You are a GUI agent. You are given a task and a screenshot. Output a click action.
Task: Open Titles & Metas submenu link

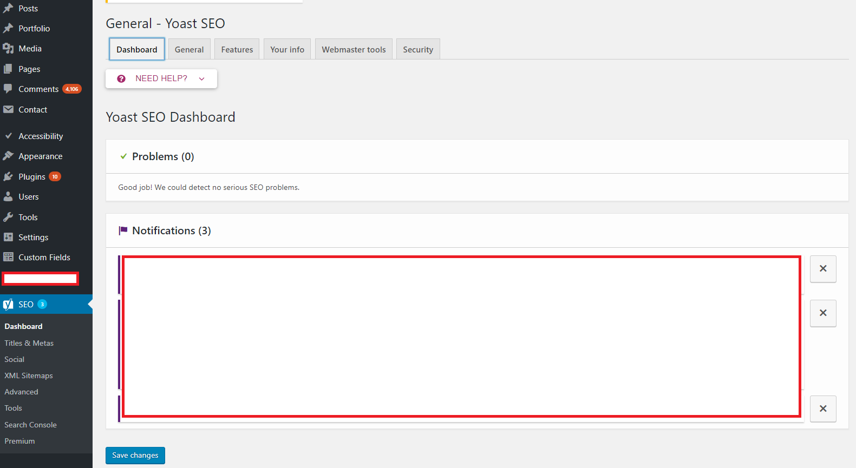29,343
